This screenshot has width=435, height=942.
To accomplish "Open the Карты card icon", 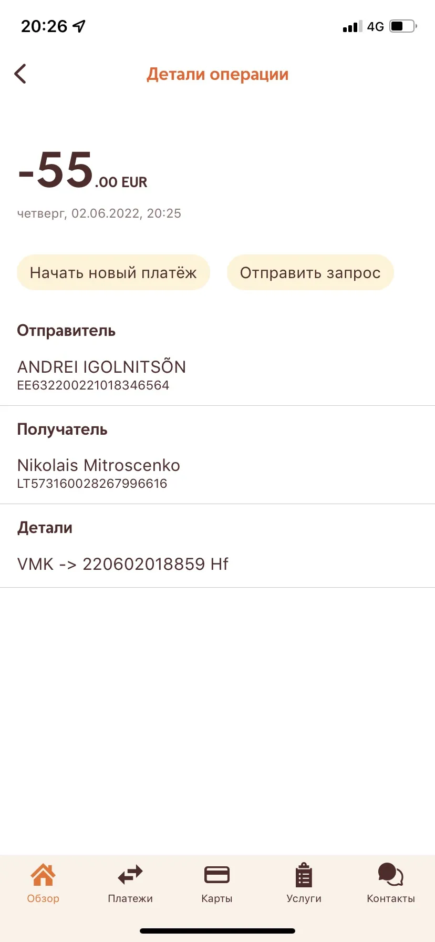I will click(x=217, y=875).
